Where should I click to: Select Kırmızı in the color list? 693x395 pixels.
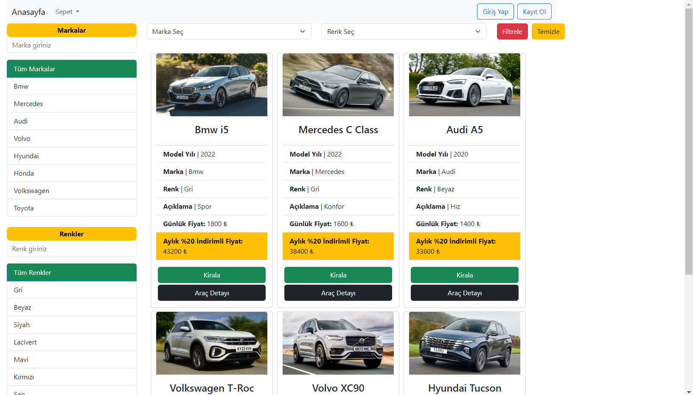[x=72, y=377]
